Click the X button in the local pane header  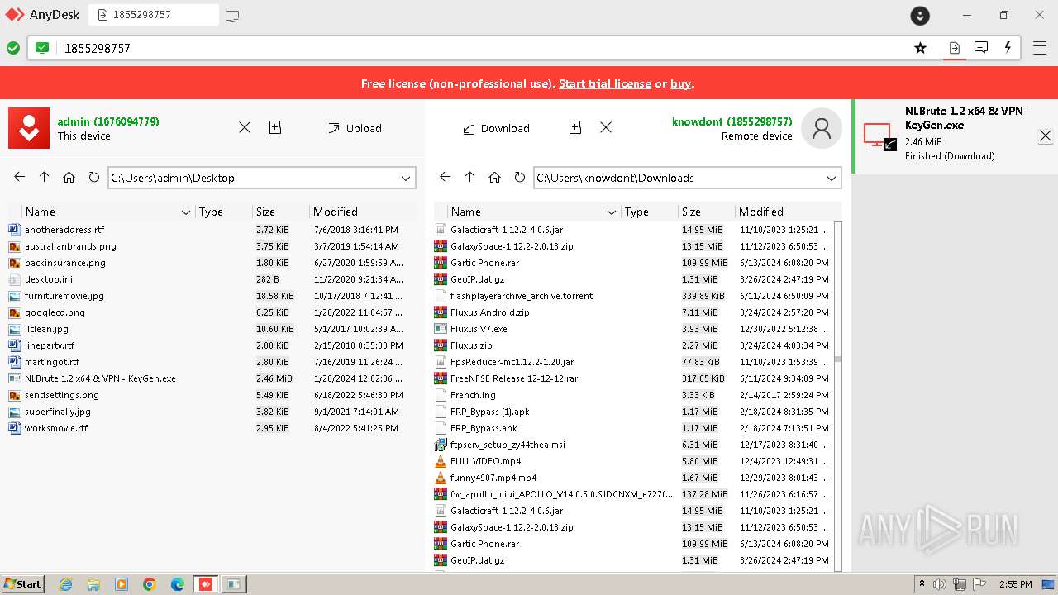[x=245, y=127]
